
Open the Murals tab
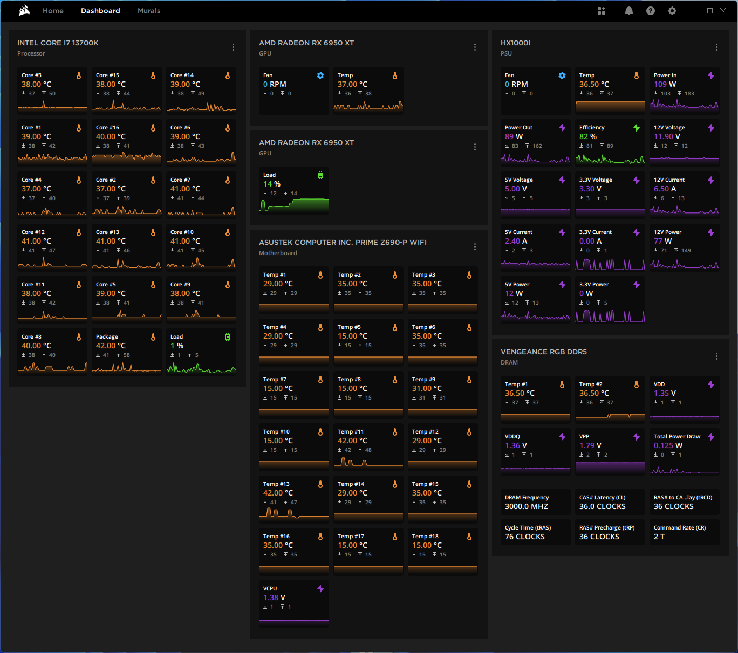point(149,11)
